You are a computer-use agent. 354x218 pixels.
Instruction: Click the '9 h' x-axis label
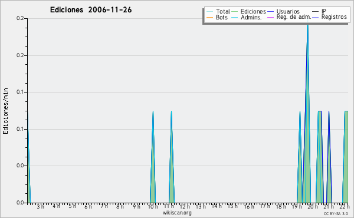(136, 206)
